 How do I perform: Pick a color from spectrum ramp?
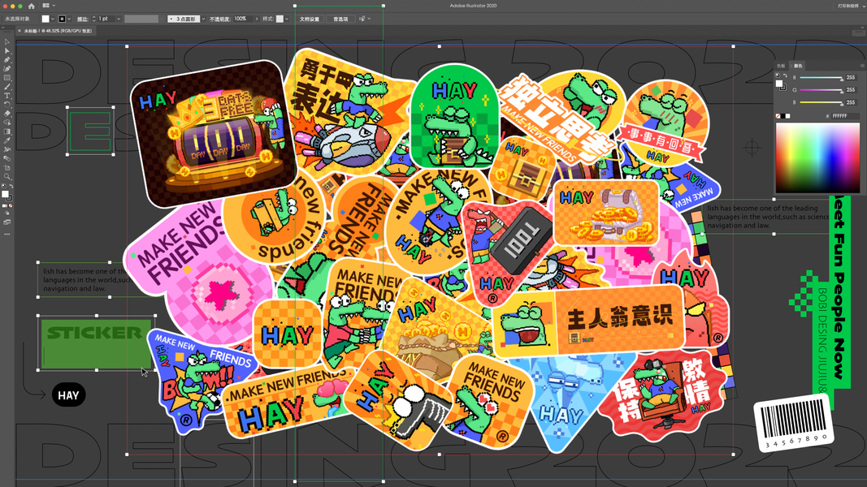(x=817, y=157)
